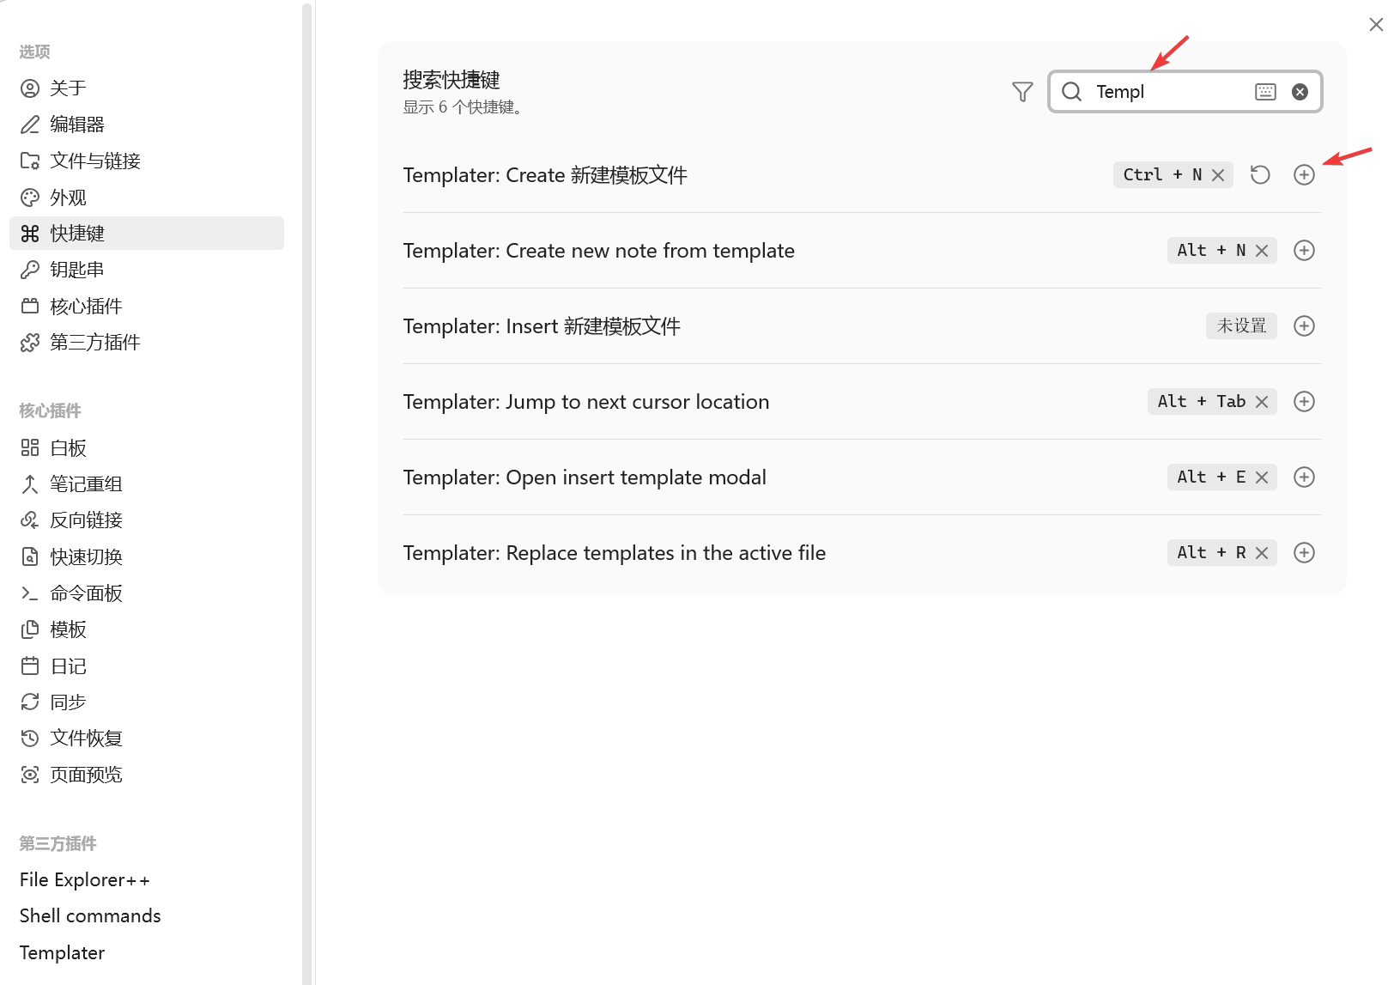Viewport: 1394px width, 985px height.
Task: Open the 编辑器 settings tab
Action: (77, 125)
